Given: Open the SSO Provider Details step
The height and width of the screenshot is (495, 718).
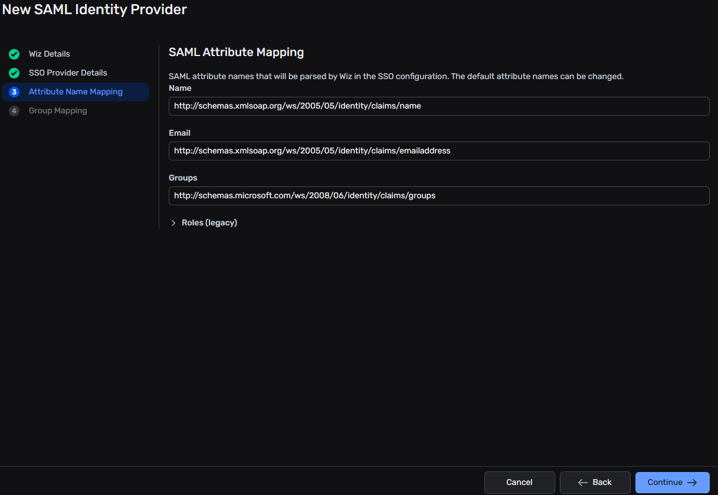Looking at the screenshot, I should pos(68,73).
